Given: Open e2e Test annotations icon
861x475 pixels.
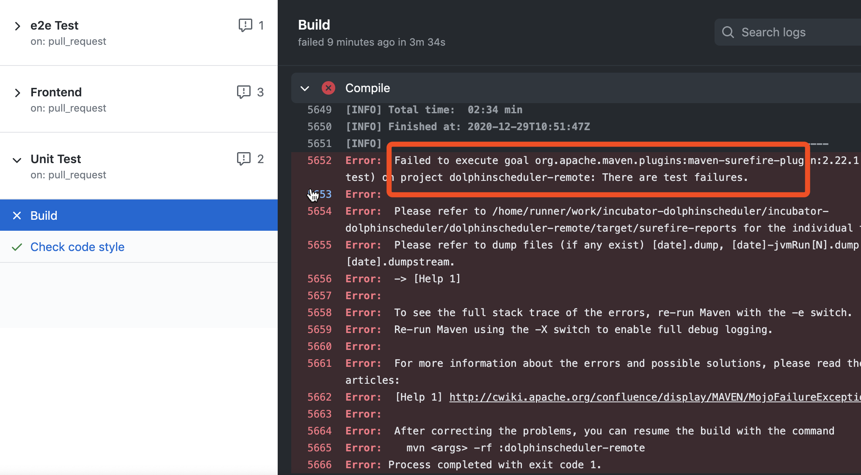Looking at the screenshot, I should coord(245,25).
